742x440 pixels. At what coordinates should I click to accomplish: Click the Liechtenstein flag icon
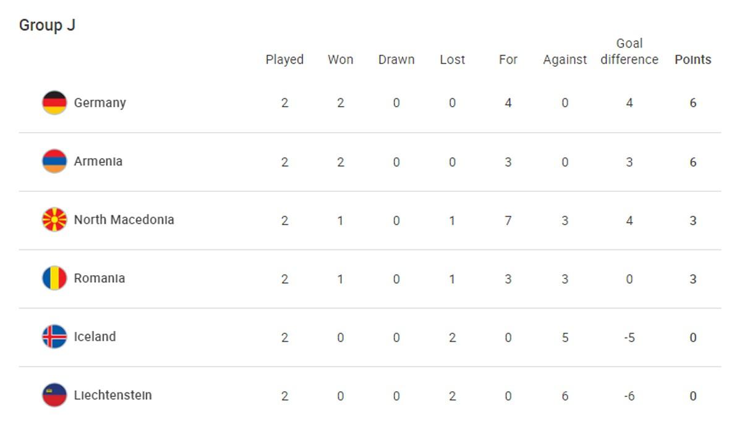(x=54, y=396)
